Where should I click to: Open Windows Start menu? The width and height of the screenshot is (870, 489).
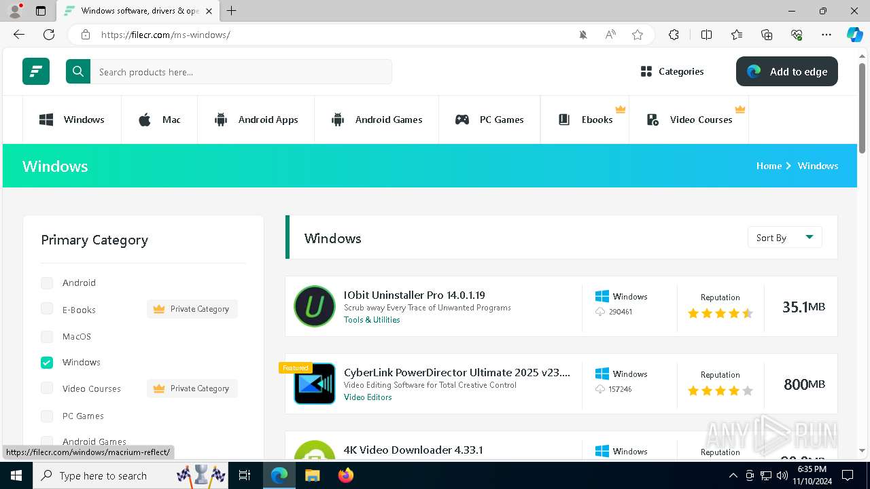pyautogui.click(x=16, y=475)
